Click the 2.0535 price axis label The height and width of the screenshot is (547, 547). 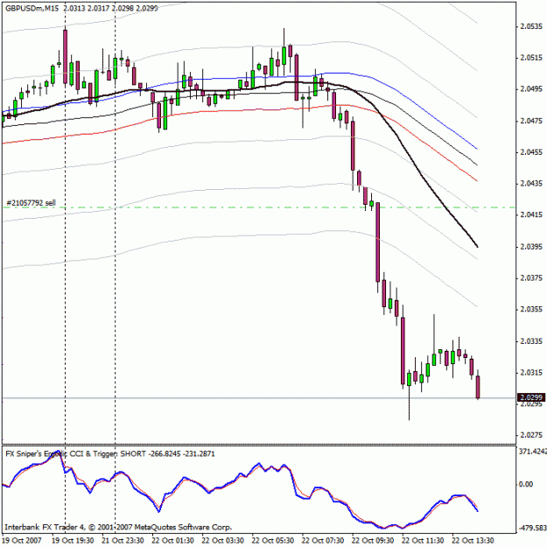[531, 26]
